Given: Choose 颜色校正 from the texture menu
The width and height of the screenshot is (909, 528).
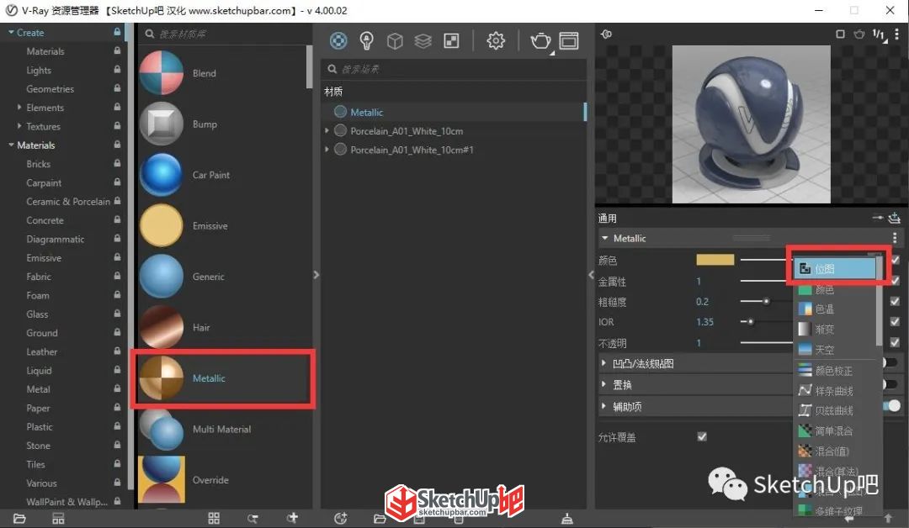Looking at the screenshot, I should pyautogui.click(x=835, y=371).
